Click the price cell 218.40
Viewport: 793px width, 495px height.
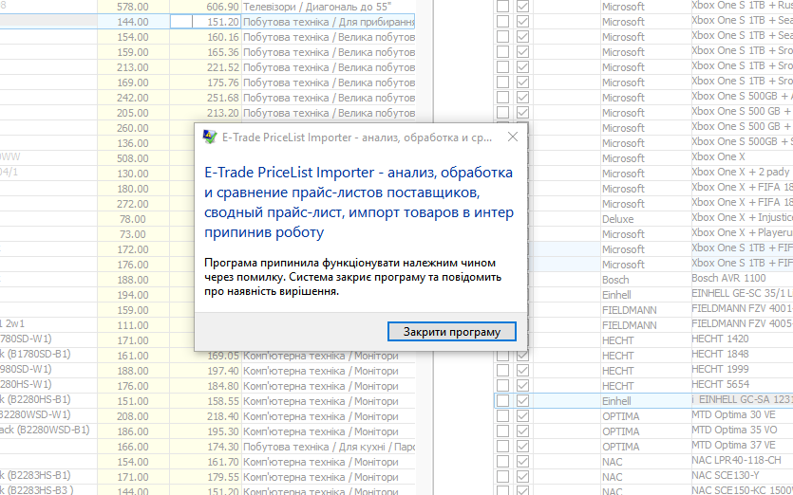click(205, 416)
